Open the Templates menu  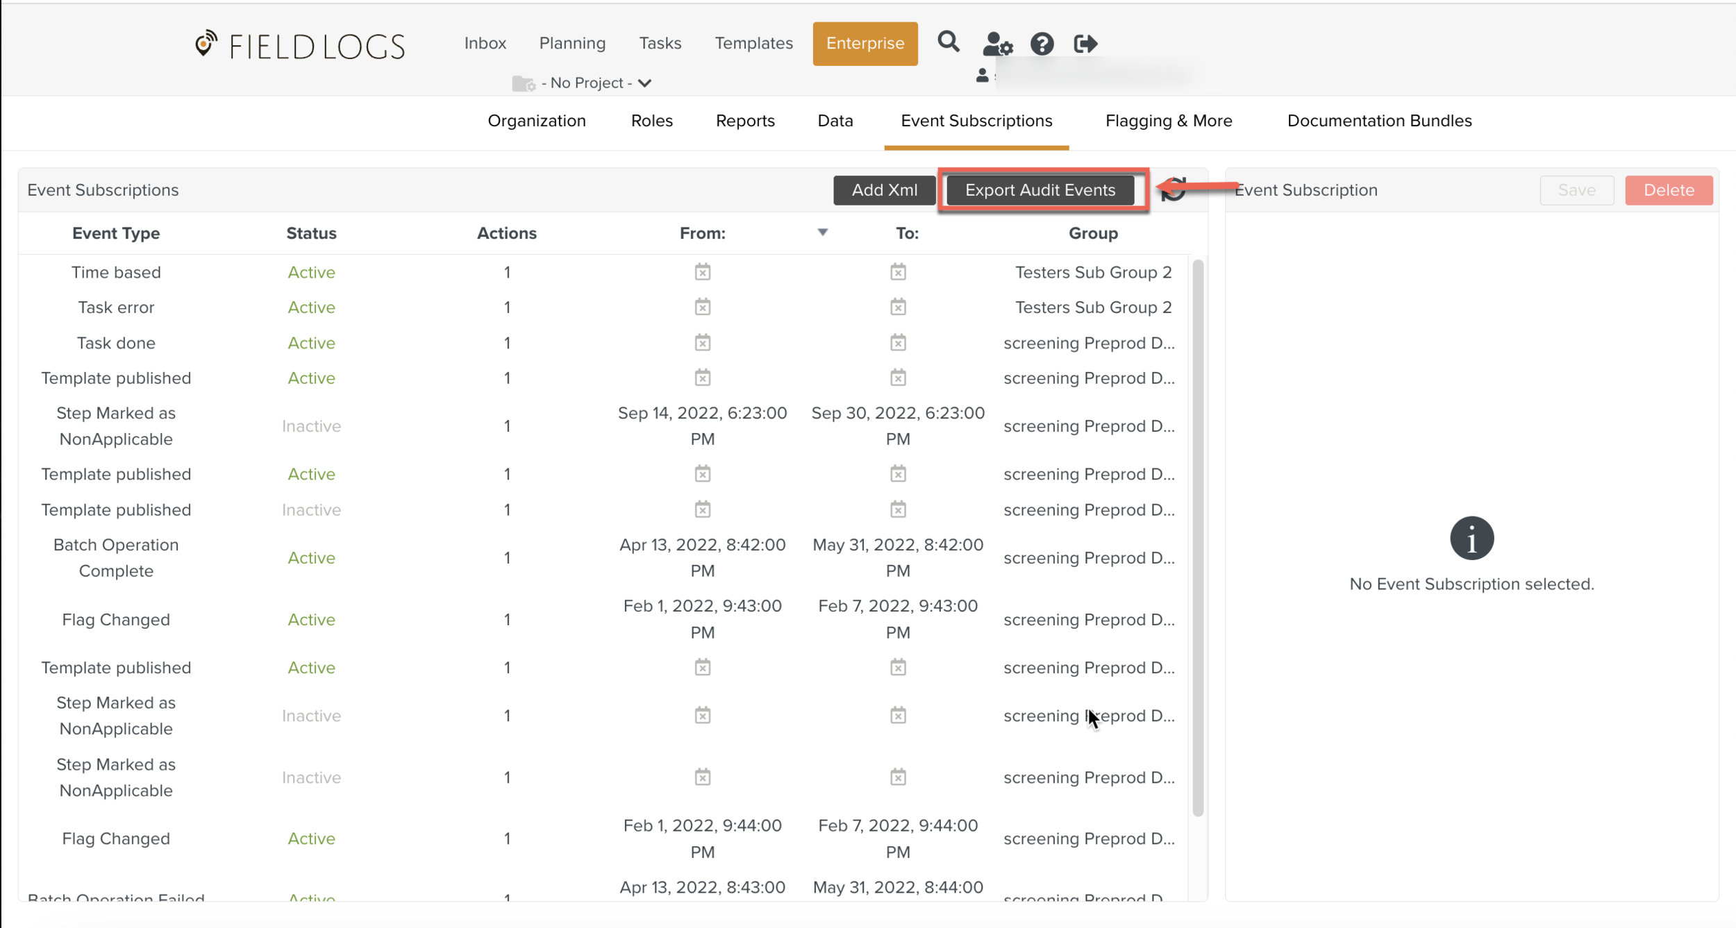tap(753, 43)
